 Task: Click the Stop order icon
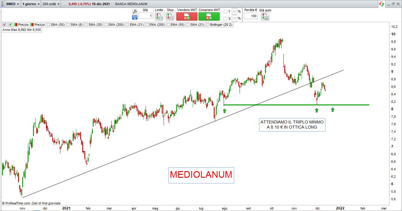click(170, 16)
